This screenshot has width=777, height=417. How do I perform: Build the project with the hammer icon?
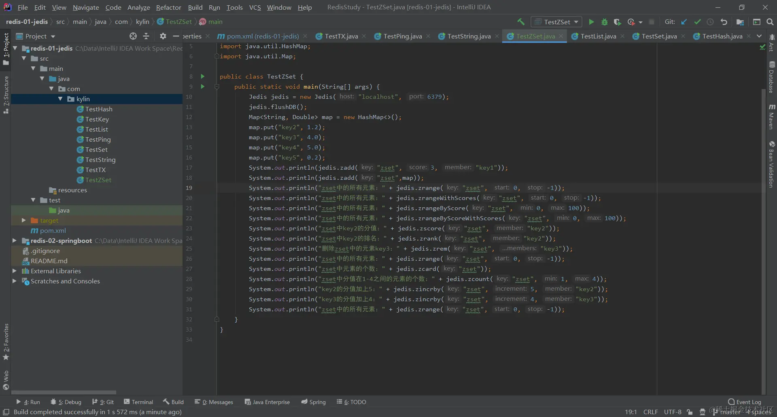521,22
